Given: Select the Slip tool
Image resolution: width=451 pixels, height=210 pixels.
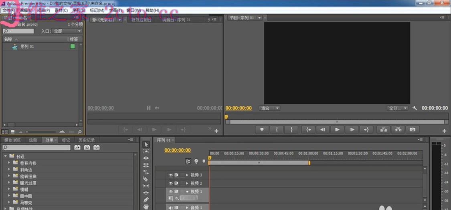Looking at the screenshot, I should click(x=146, y=186).
